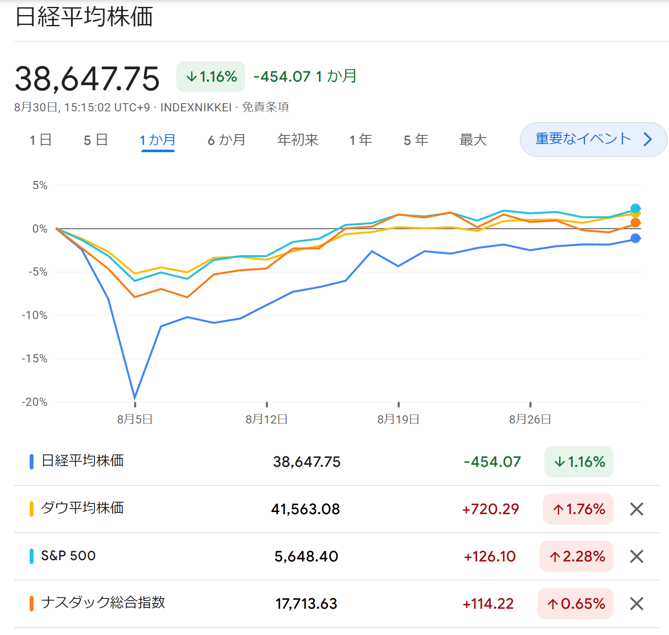Click the yellow ダウ平均株価 color marker
This screenshot has width=669, height=635.
pyautogui.click(x=31, y=509)
